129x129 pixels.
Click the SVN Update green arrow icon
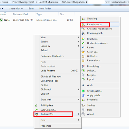[x=36, y=106]
